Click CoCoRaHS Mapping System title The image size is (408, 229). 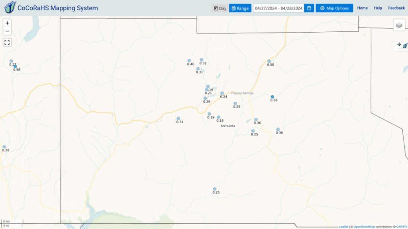(x=57, y=8)
